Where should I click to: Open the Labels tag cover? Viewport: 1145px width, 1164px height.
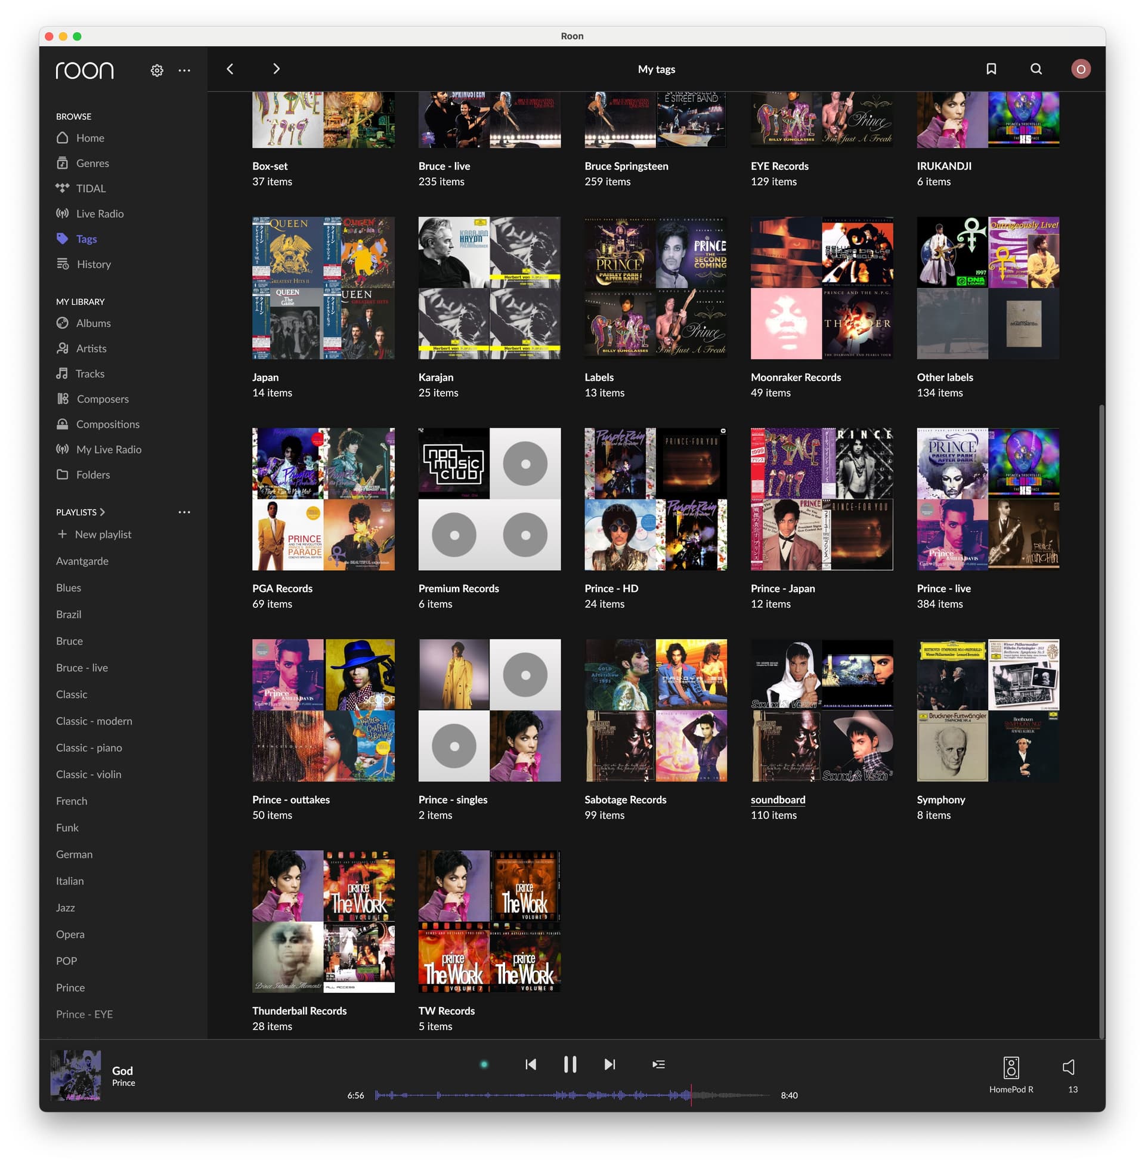point(655,288)
